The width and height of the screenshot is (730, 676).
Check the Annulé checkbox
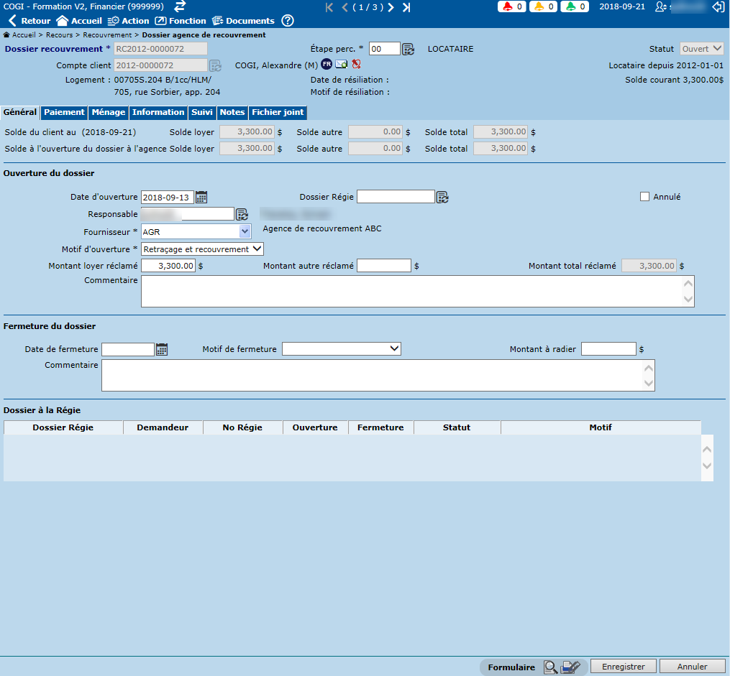[x=644, y=197]
